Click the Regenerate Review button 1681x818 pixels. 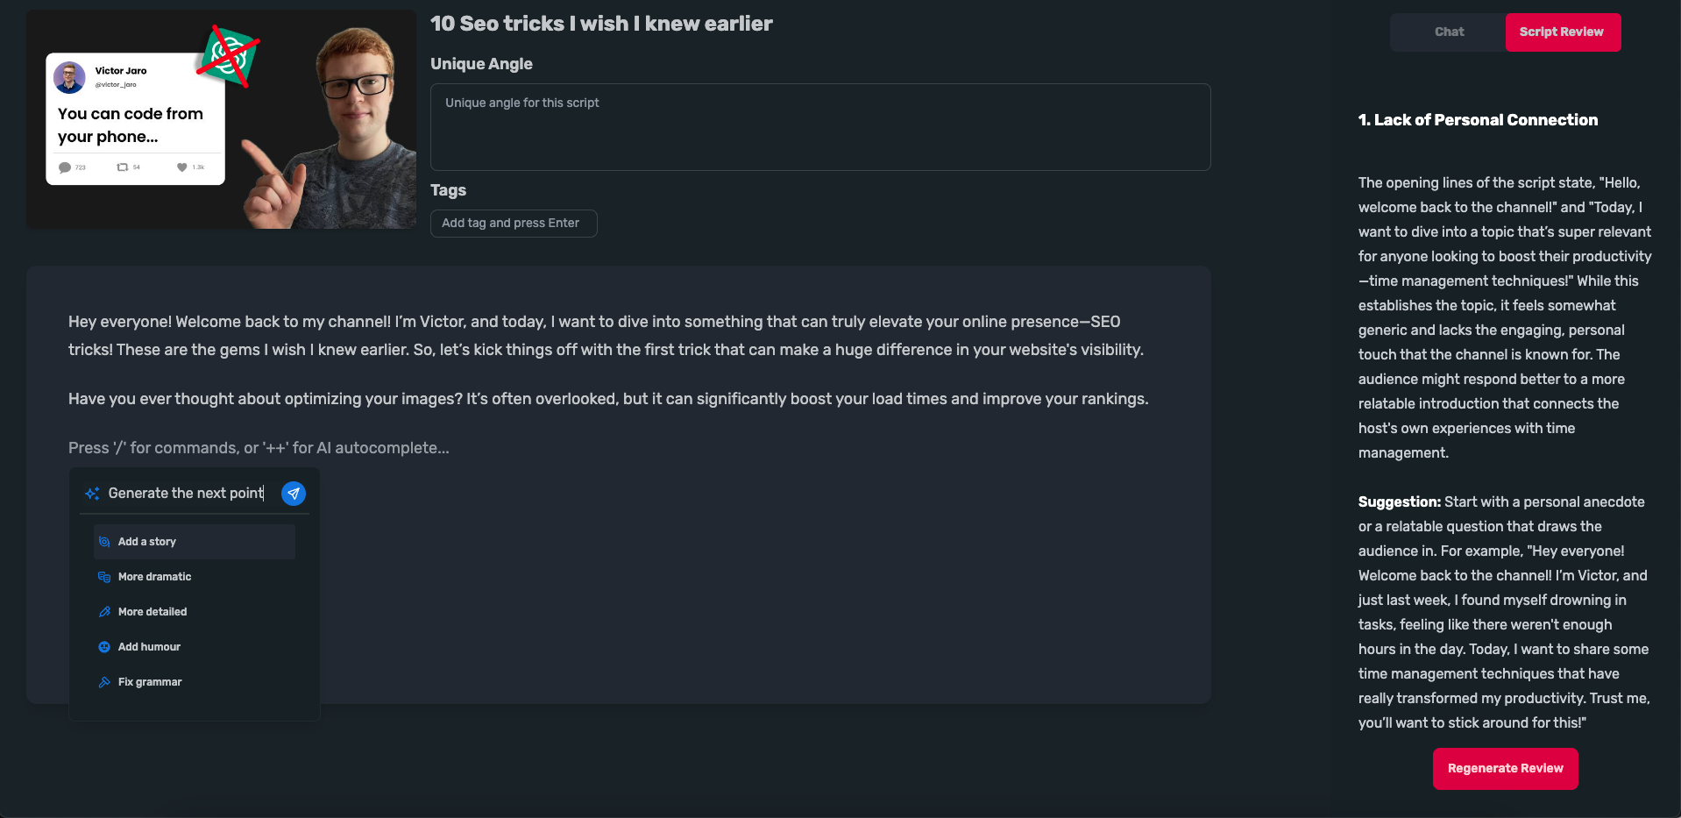pos(1505,769)
